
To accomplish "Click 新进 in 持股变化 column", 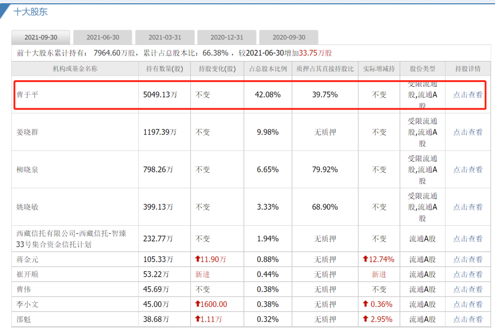I will (x=203, y=274).
